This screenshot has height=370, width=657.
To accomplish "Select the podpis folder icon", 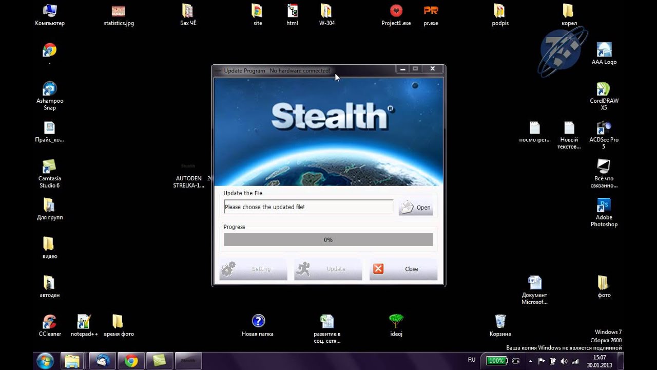I will (500, 15).
